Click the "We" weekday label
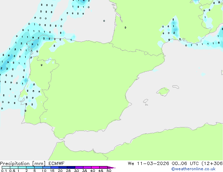 [131, 164]
